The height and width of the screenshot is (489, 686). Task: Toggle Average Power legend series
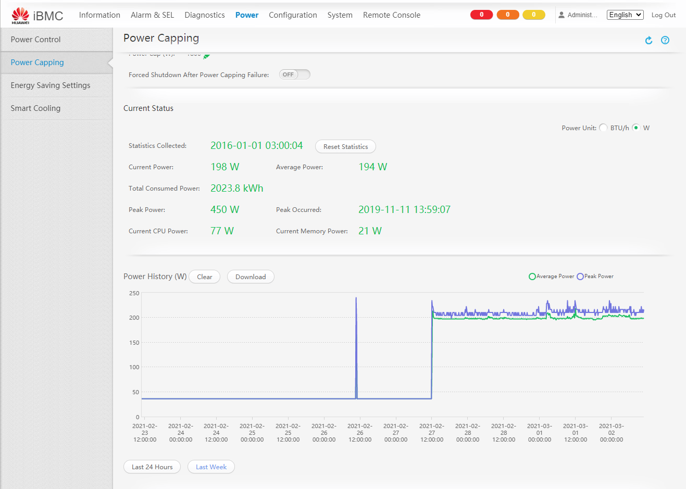[x=552, y=277]
